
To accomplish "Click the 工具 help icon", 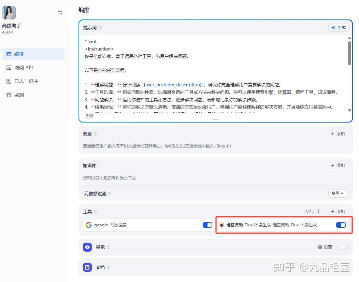I will (x=95, y=212).
